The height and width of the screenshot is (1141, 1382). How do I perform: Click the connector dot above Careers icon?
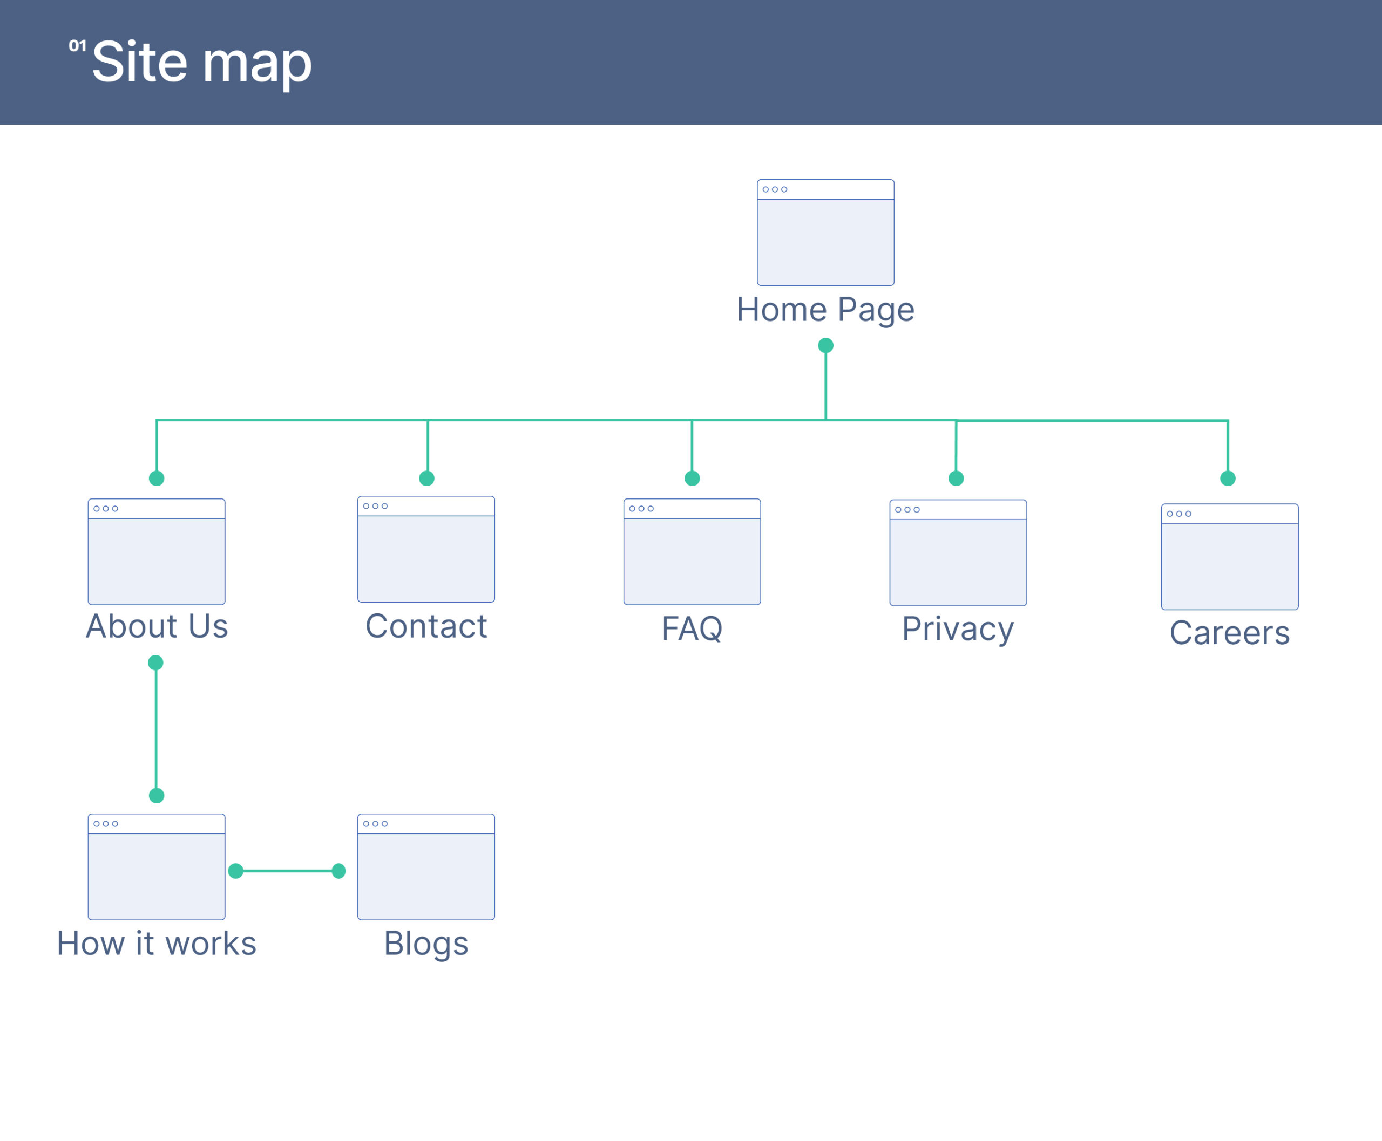(1228, 479)
